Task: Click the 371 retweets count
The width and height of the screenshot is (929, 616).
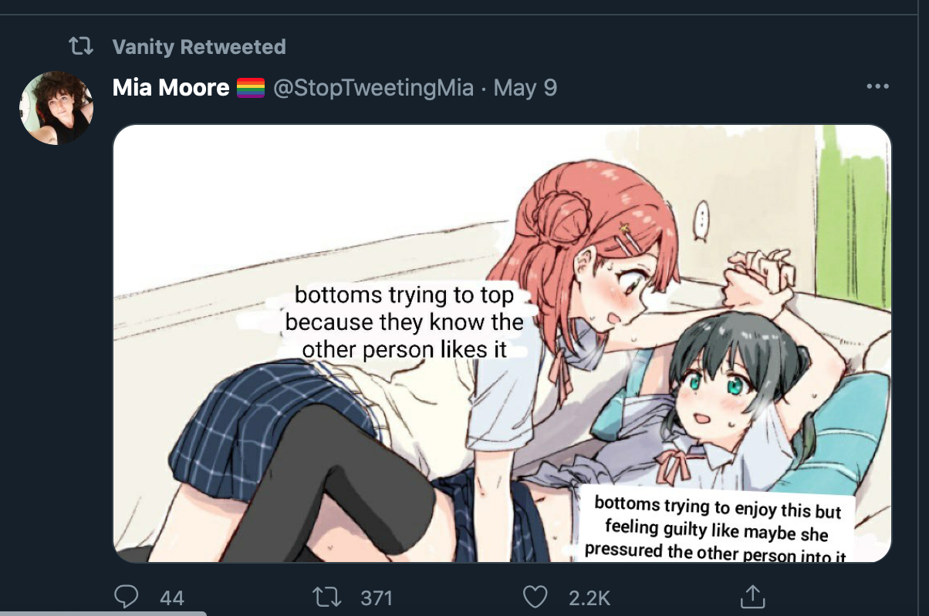Action: pos(377,598)
